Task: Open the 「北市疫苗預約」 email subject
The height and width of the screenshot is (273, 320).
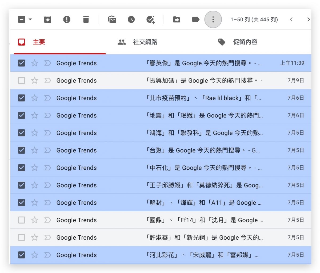Action: tap(204, 98)
